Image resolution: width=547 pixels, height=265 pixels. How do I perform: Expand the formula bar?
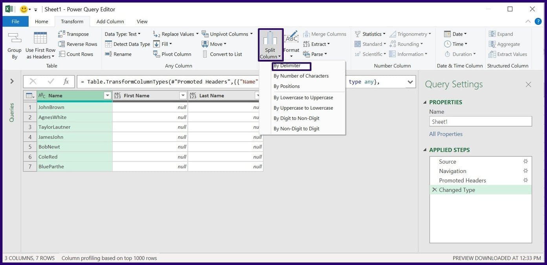(x=410, y=82)
